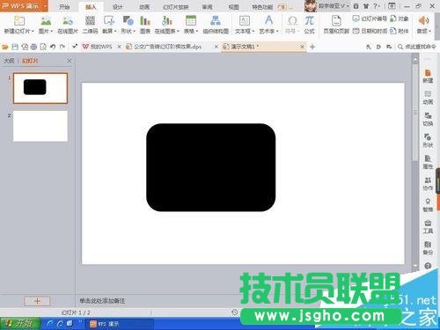
Task: Switch to the View (视图) ribbon tab
Action: pyautogui.click(x=233, y=7)
